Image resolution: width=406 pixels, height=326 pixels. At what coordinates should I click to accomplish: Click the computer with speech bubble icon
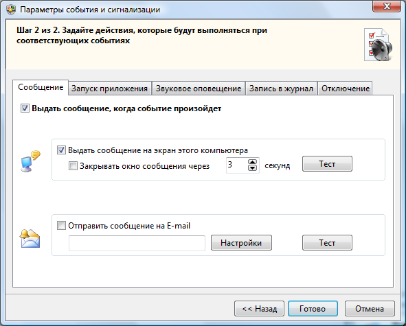coord(30,161)
